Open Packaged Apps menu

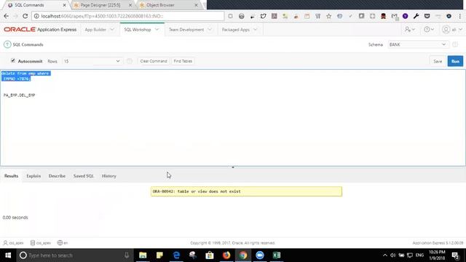click(x=236, y=30)
